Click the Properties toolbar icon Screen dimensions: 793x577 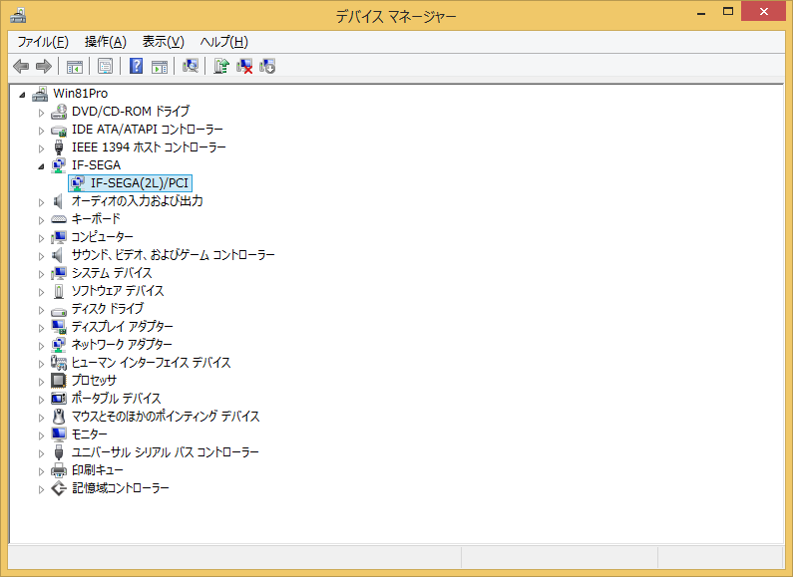105,67
